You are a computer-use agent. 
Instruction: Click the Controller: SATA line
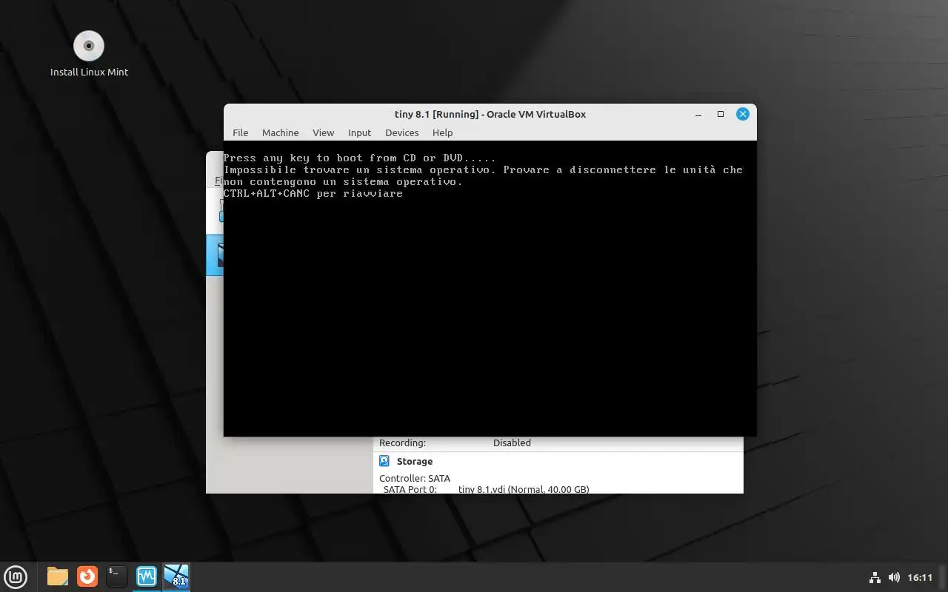coord(415,478)
